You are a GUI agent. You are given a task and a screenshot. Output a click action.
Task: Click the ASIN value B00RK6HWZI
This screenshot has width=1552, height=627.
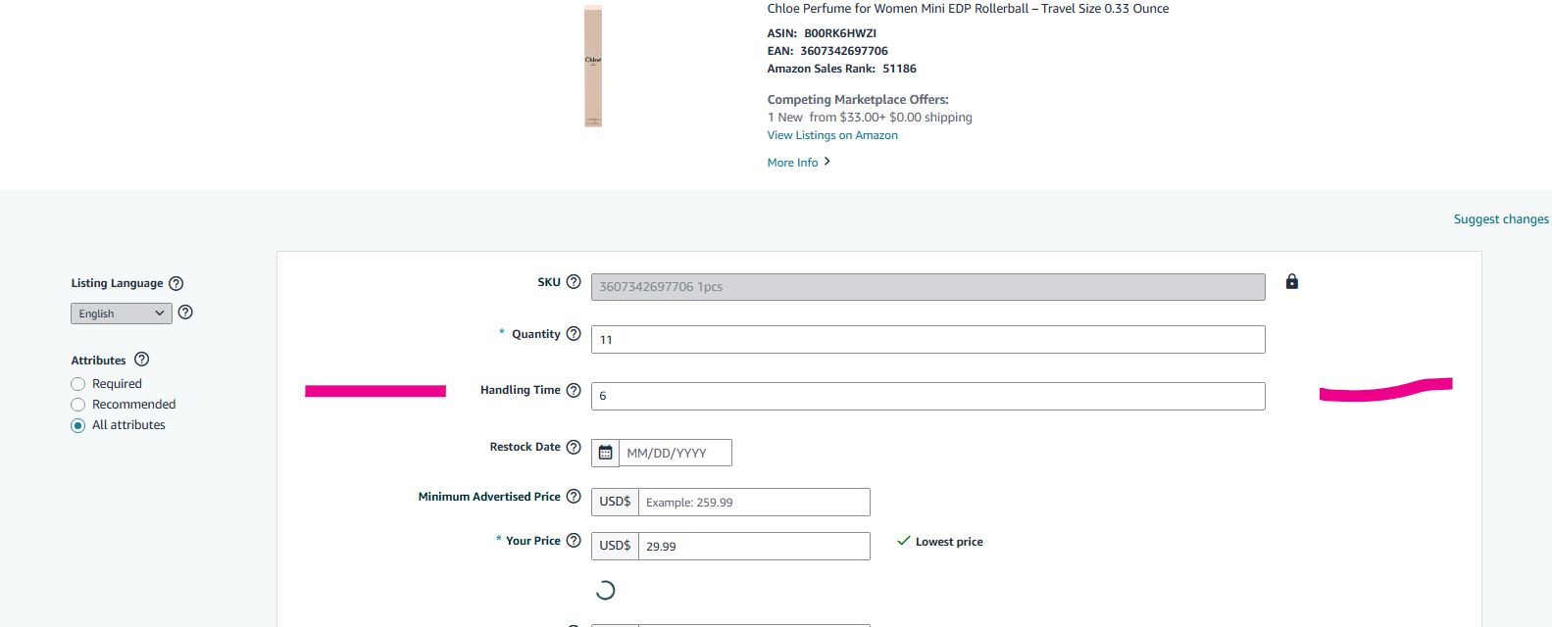(840, 33)
